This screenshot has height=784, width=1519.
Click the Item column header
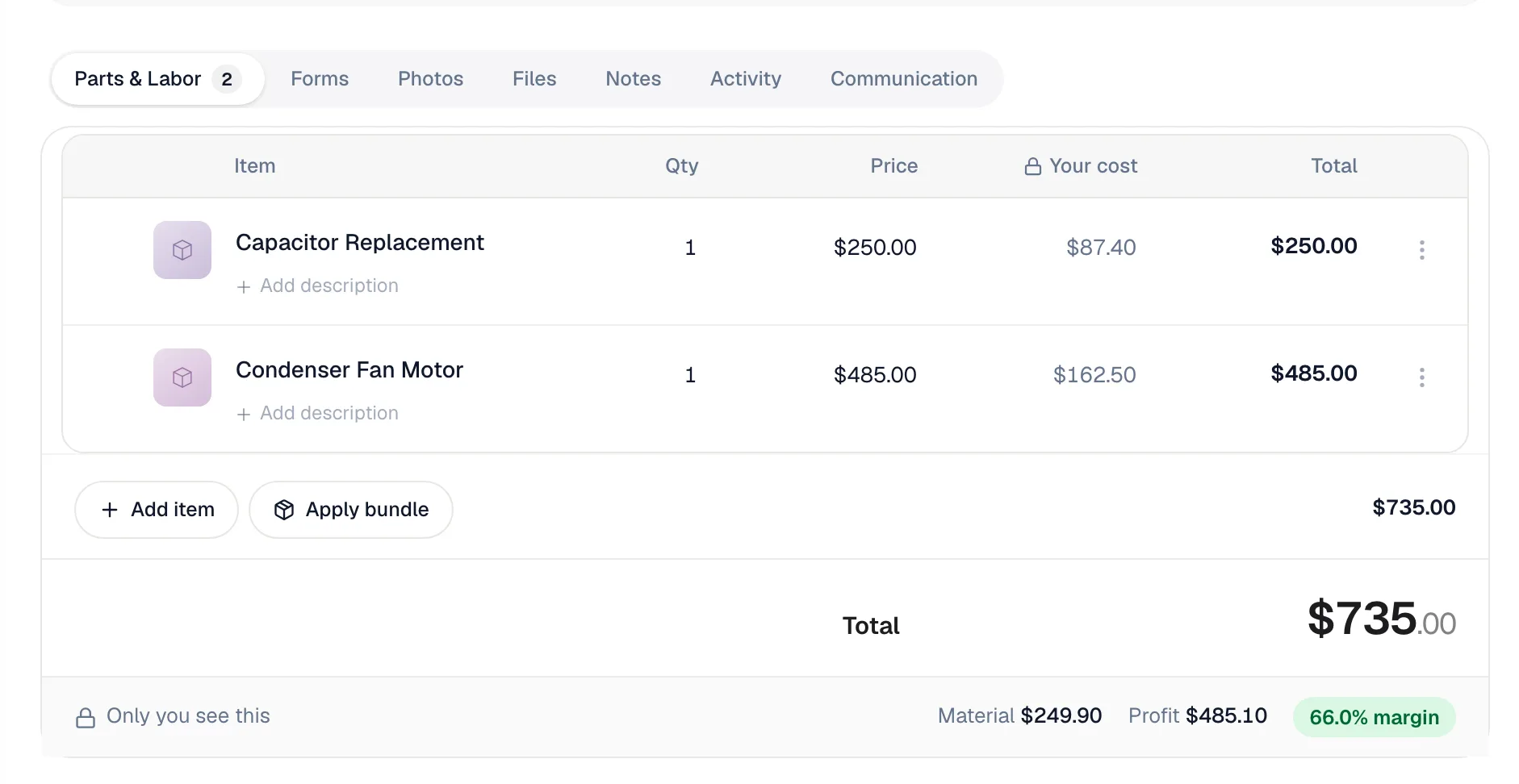point(255,165)
